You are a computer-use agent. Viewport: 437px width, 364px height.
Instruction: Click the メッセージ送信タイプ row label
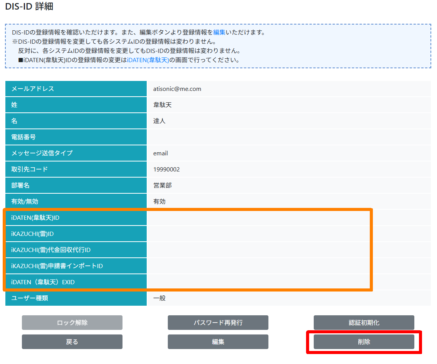pyautogui.click(x=42, y=153)
